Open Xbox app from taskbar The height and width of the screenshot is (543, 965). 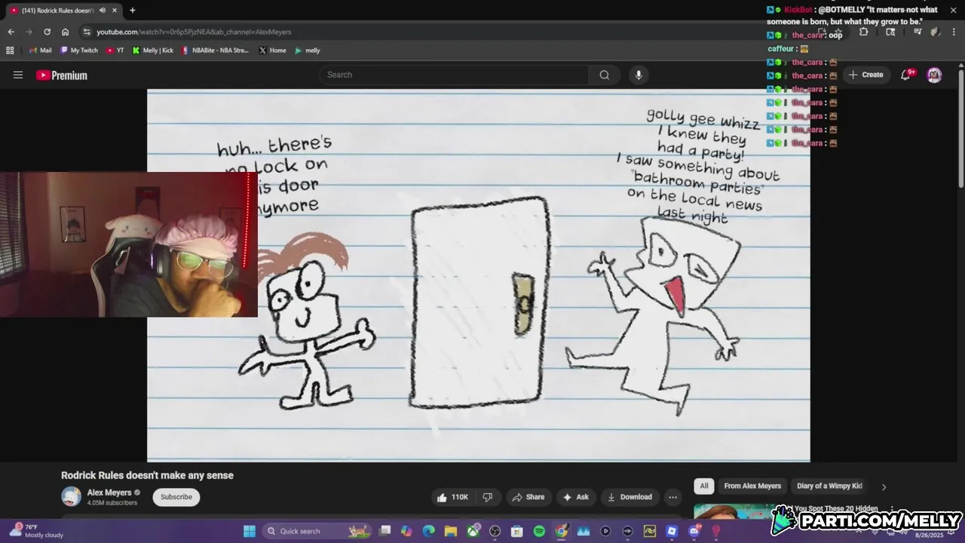(473, 531)
